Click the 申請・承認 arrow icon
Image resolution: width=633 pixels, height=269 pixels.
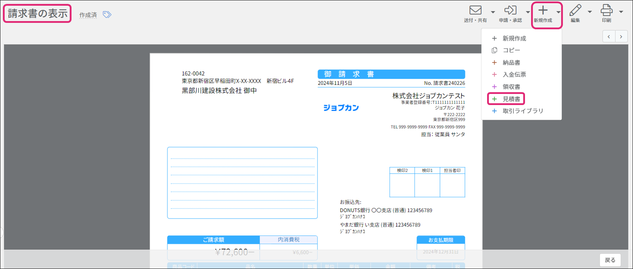coord(510,10)
